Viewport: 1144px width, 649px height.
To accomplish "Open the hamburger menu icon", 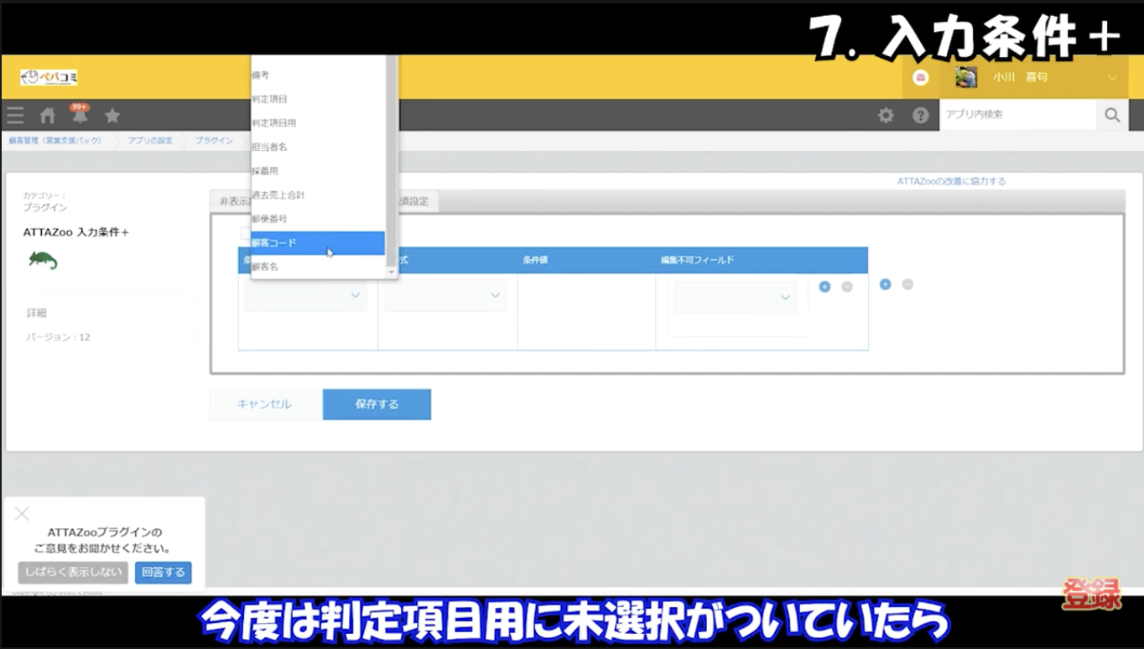I will 14,115.
